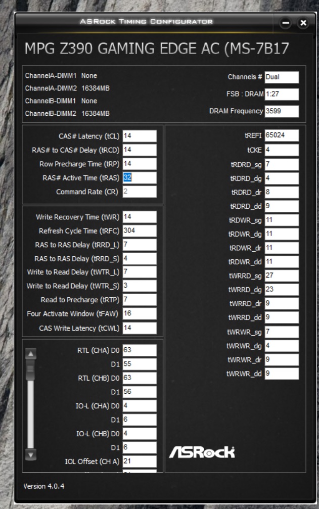Click the ChannelB-DIMM2 16384MB entry
Viewport: 319px width, 509px height.
point(67,114)
